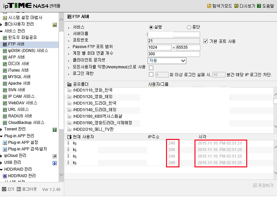Click the Passive FTP start port field
Image resolution: width=277 pixels, height=203 pixels.
coord(159,47)
